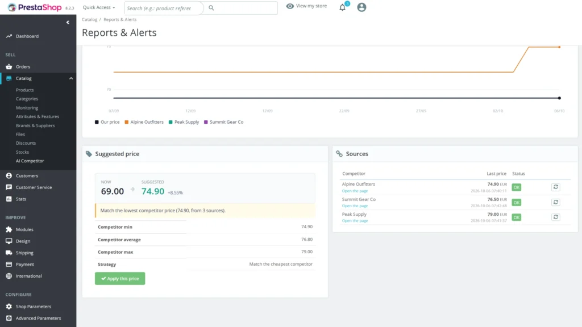The width and height of the screenshot is (582, 327).
Task: Click the Catalog breadcrumb link
Action: (x=89, y=19)
